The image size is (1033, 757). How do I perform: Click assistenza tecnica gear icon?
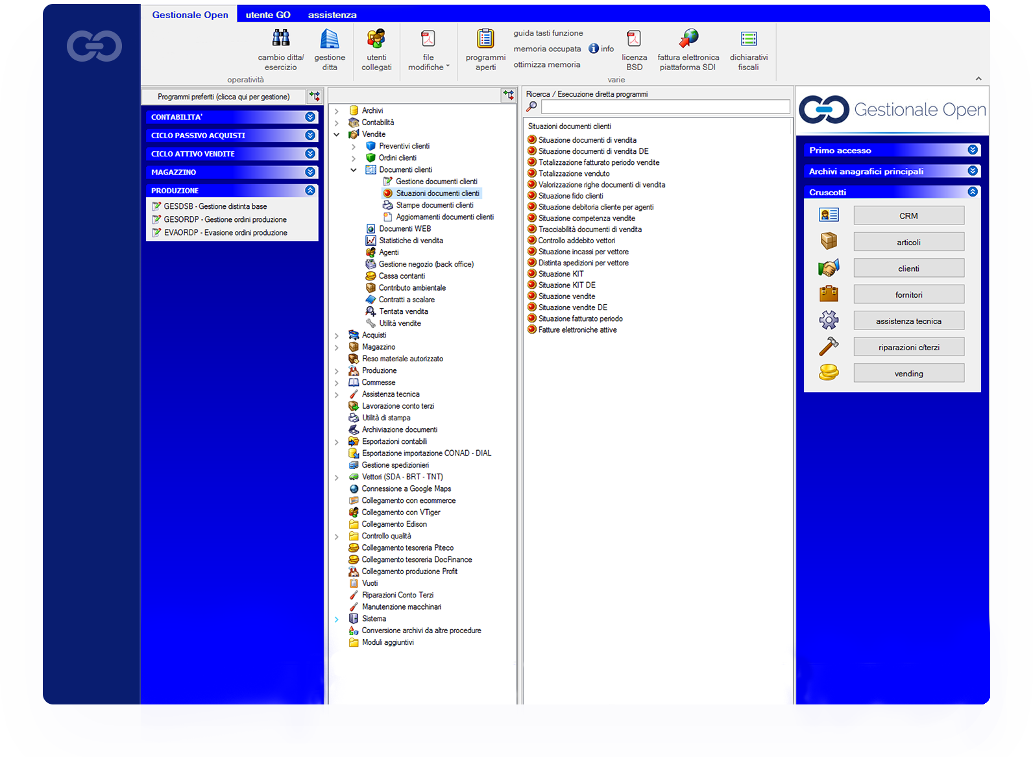pyautogui.click(x=829, y=320)
